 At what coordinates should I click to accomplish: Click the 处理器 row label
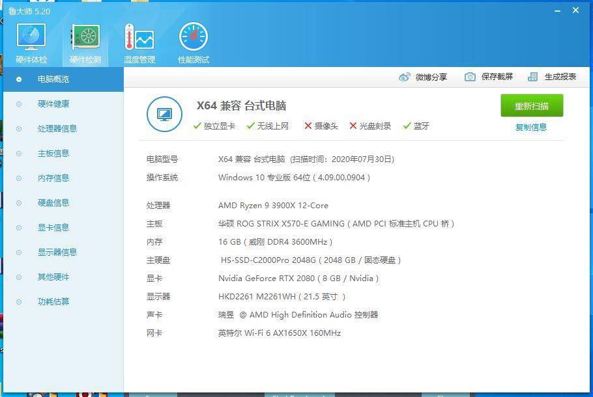point(158,206)
